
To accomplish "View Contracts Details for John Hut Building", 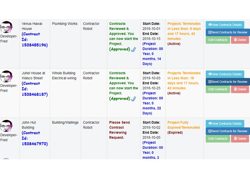I will point(225,124).
